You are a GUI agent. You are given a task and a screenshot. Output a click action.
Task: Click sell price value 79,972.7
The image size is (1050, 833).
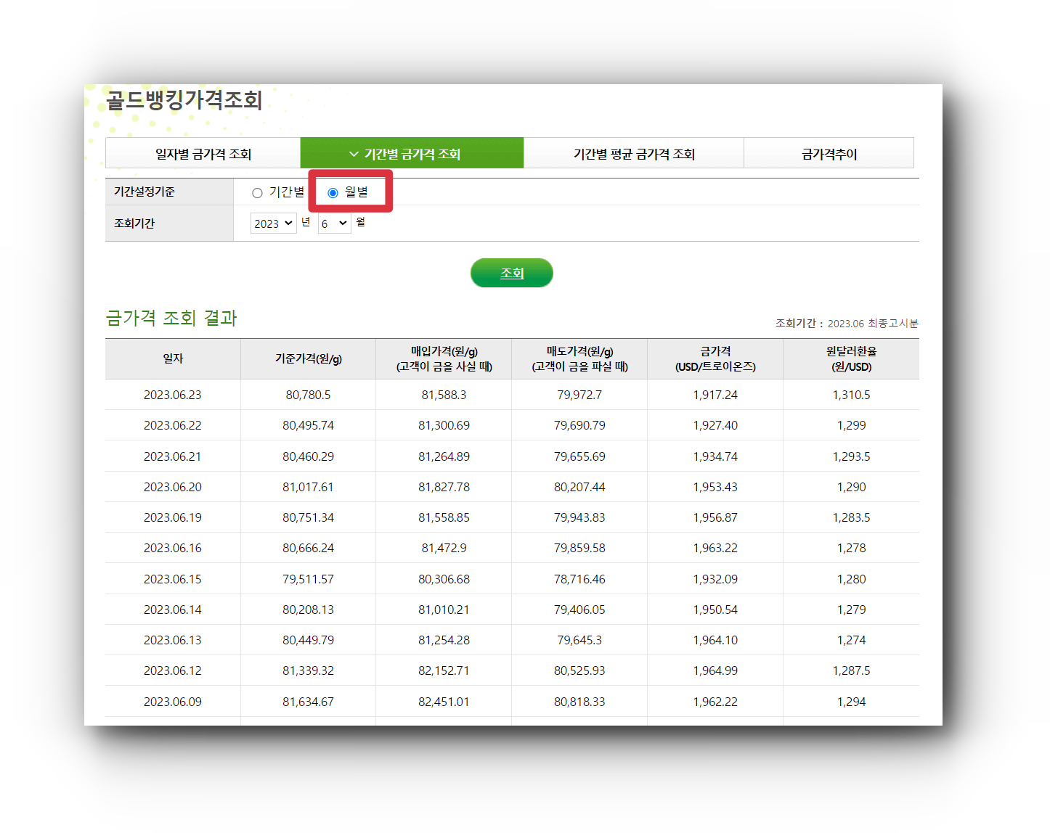(x=579, y=395)
